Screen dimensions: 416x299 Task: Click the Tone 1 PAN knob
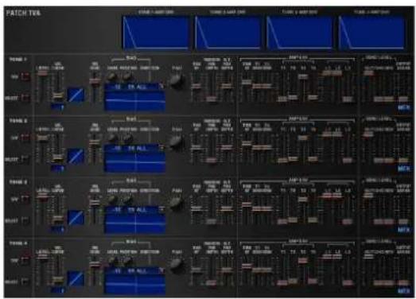tap(177, 81)
